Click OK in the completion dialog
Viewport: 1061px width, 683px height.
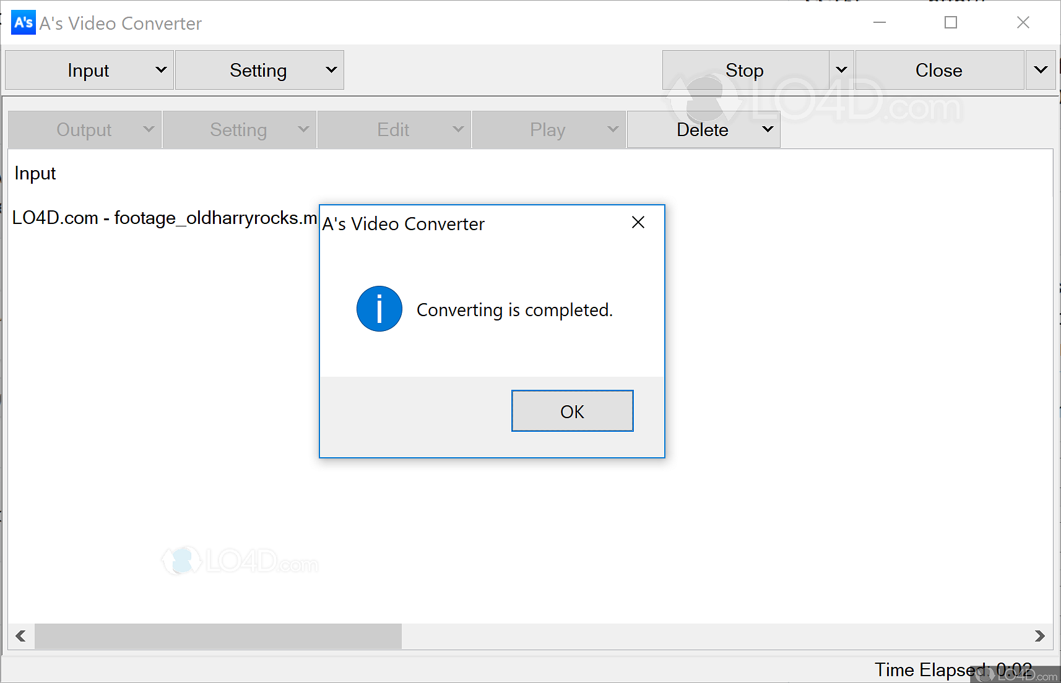pos(572,411)
